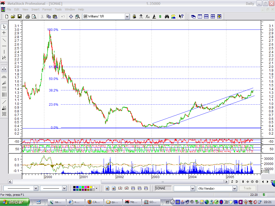The height and width of the screenshot is (206, 275).
Task: Click the Copy icon in toolbar
Action: (49, 16)
